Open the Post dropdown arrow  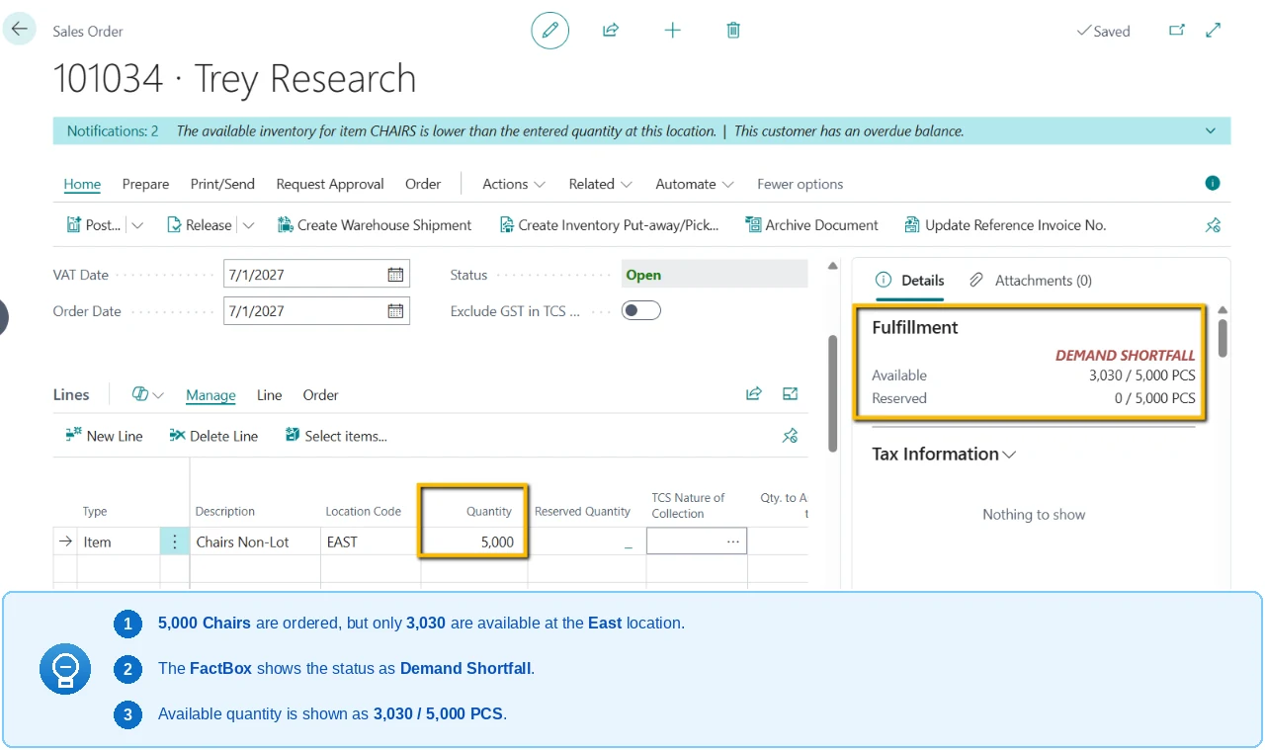pos(137,225)
